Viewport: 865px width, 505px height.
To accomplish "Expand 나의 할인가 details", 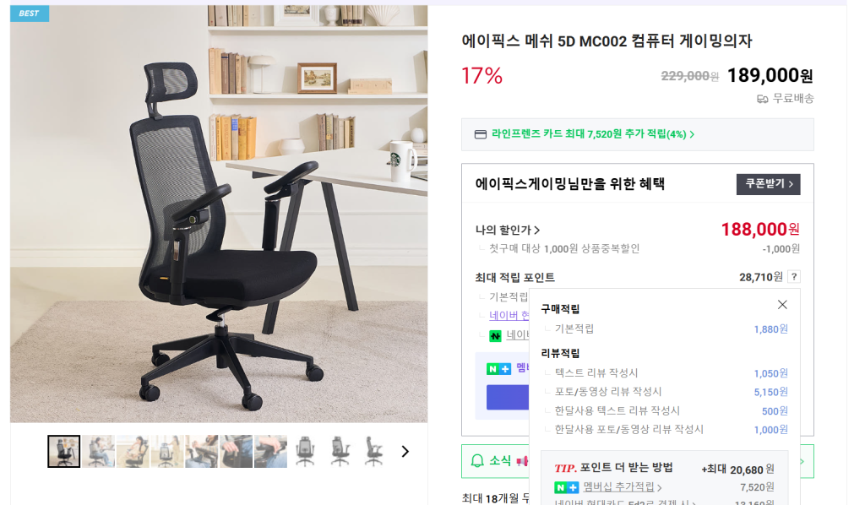I will coord(508,230).
